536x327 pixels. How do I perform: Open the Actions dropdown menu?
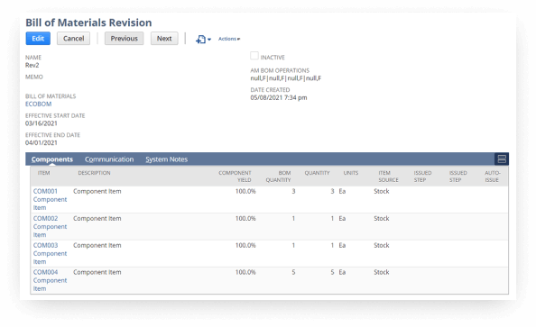[229, 39]
